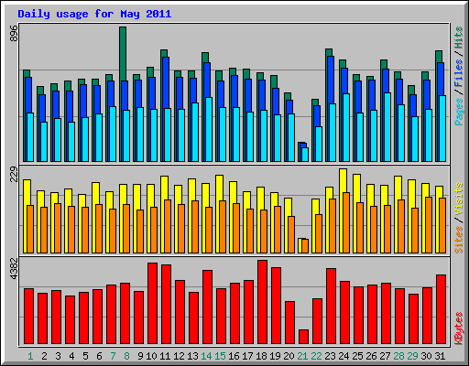Select the red KBytes bar for day 23
Viewport: 469px width, 366px height.
click(331, 307)
